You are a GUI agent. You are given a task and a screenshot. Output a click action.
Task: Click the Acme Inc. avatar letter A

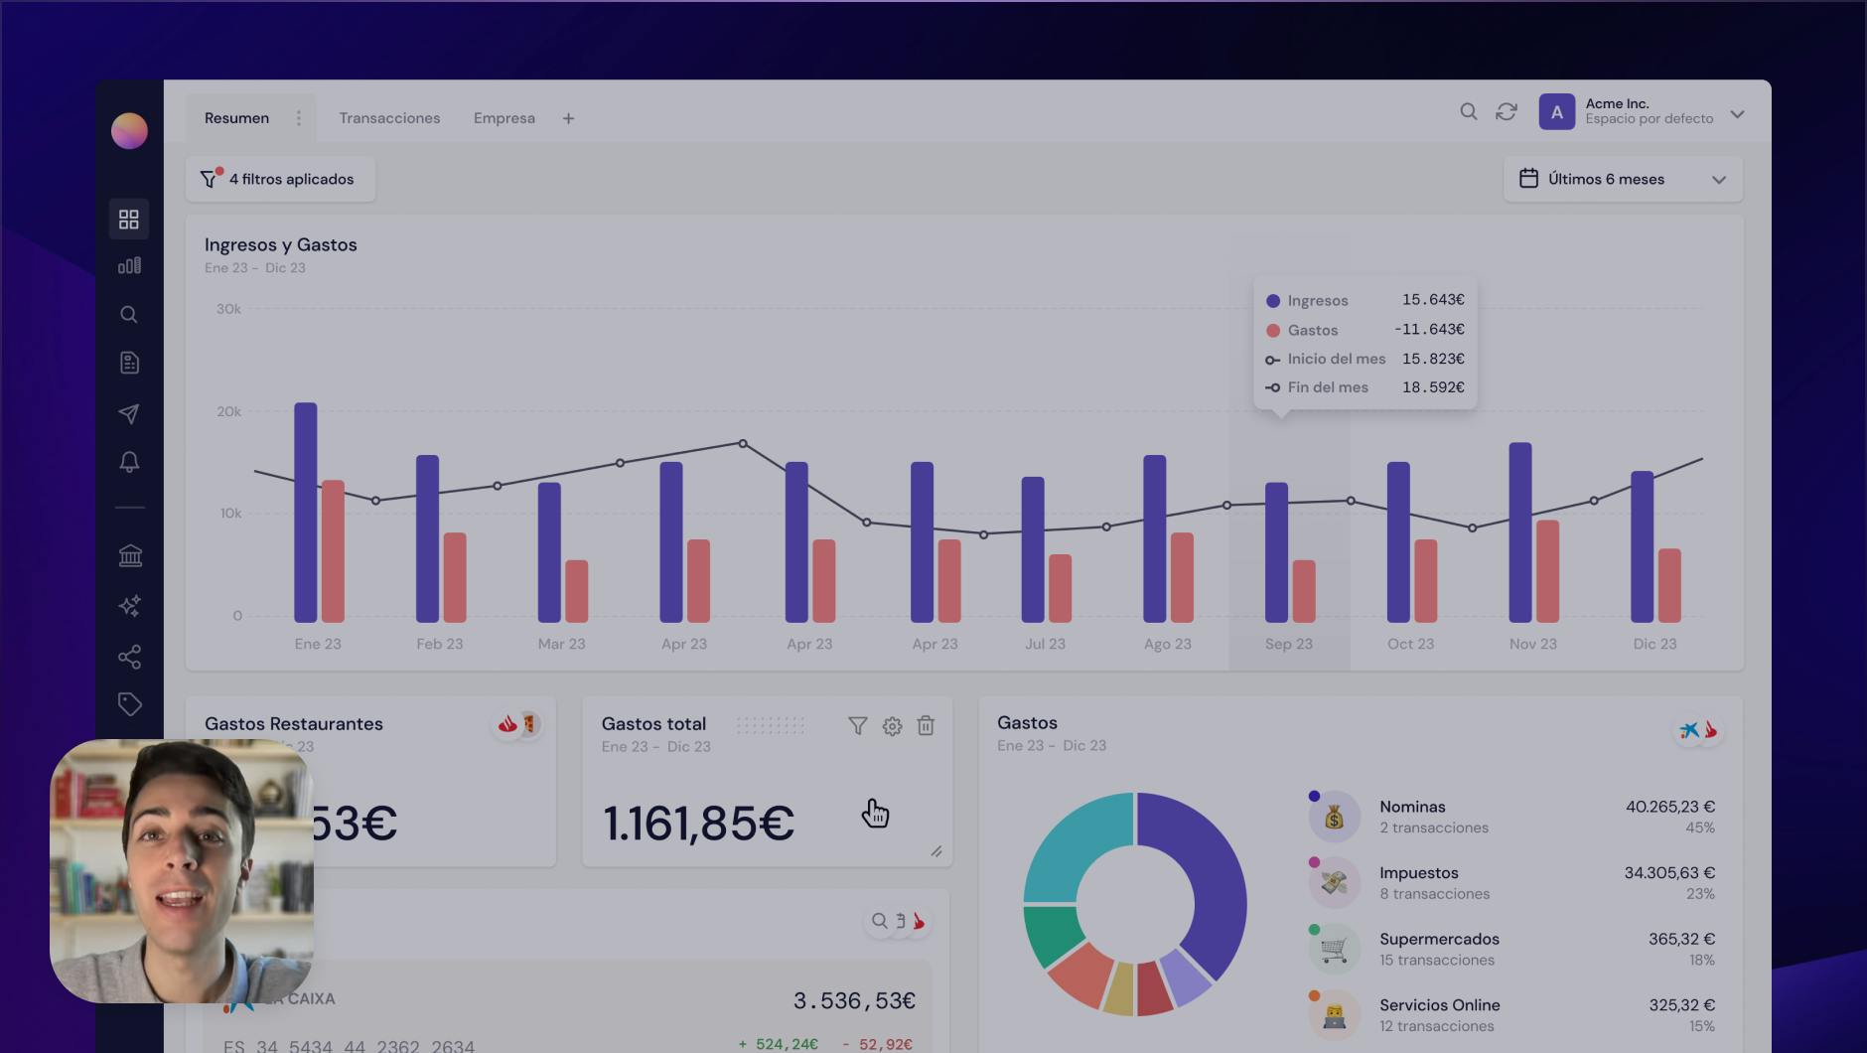point(1557,112)
